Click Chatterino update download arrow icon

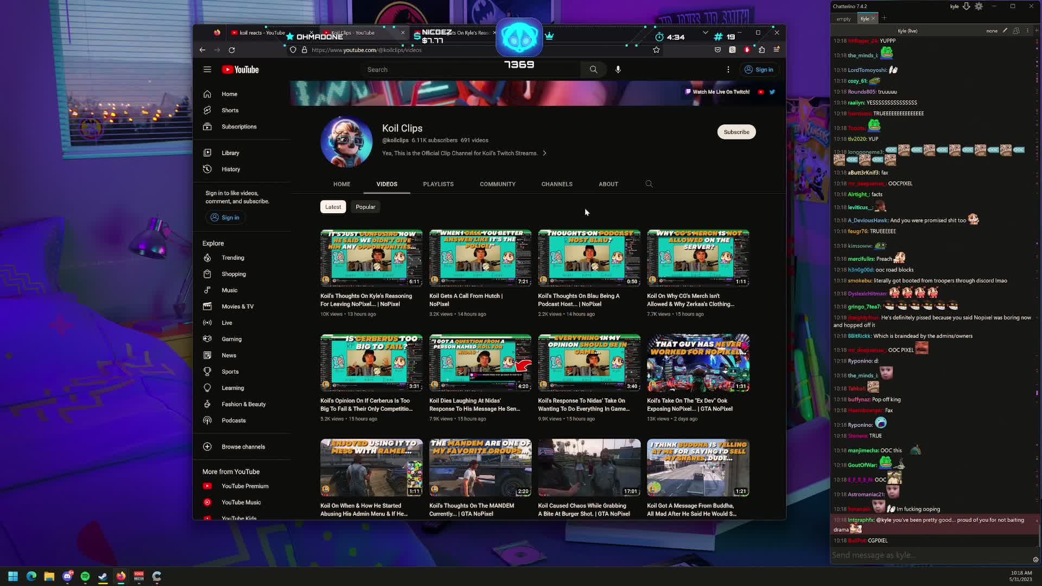click(966, 7)
